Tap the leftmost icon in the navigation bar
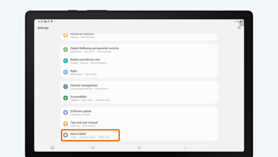278x157 pixels. tap(52, 148)
